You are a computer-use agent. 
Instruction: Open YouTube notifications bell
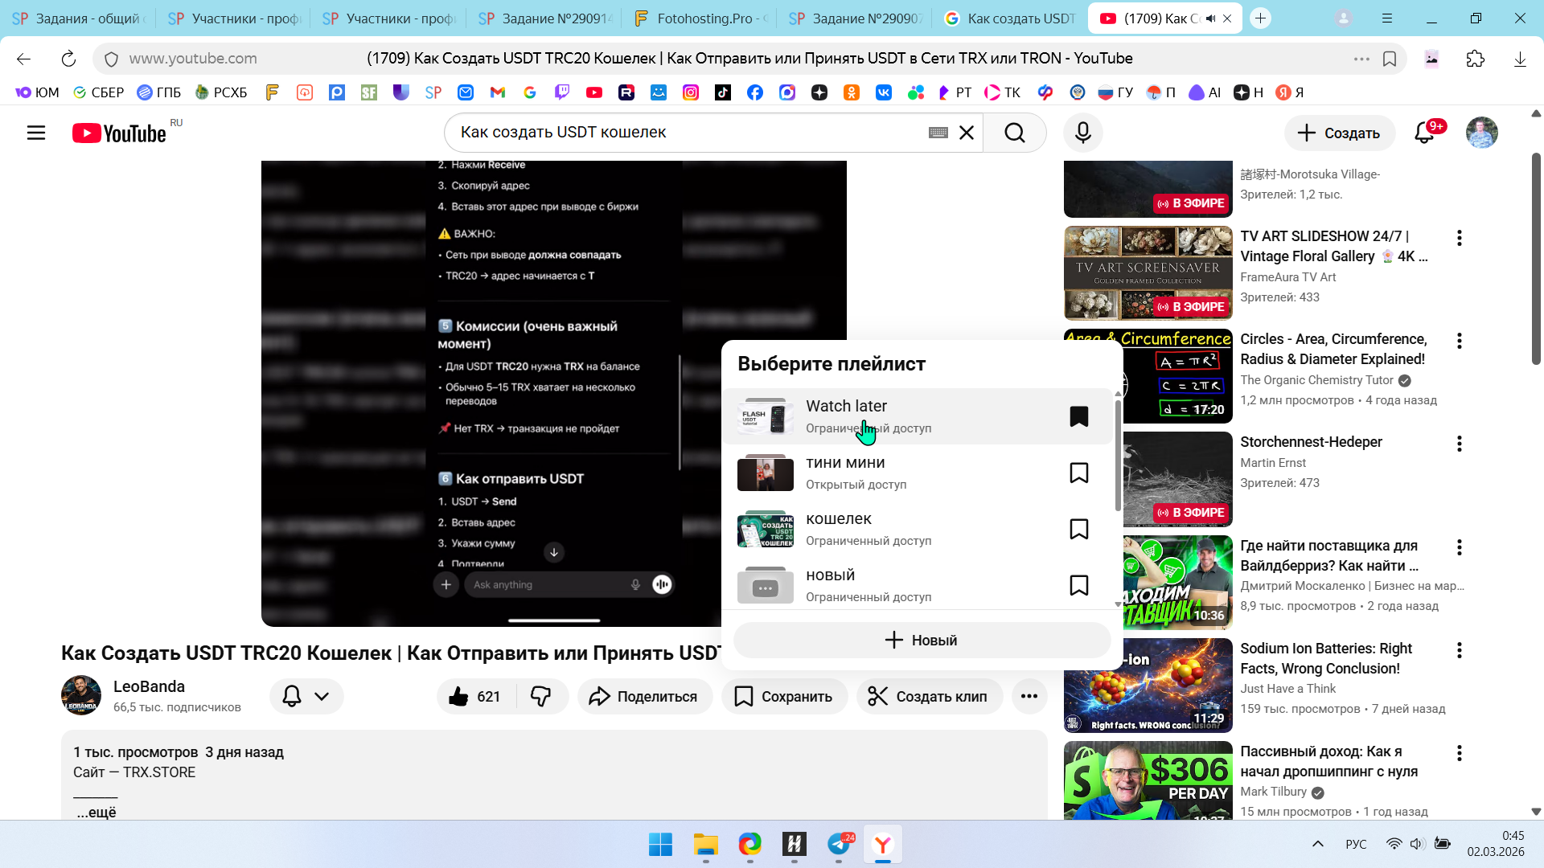1424,133
